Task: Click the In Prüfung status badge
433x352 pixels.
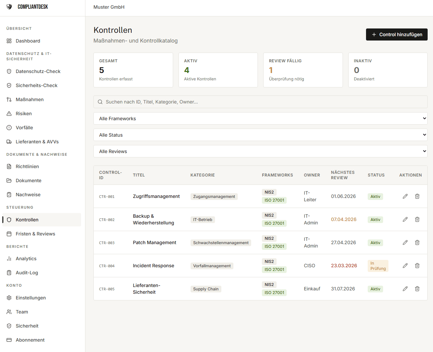Action: (378, 266)
